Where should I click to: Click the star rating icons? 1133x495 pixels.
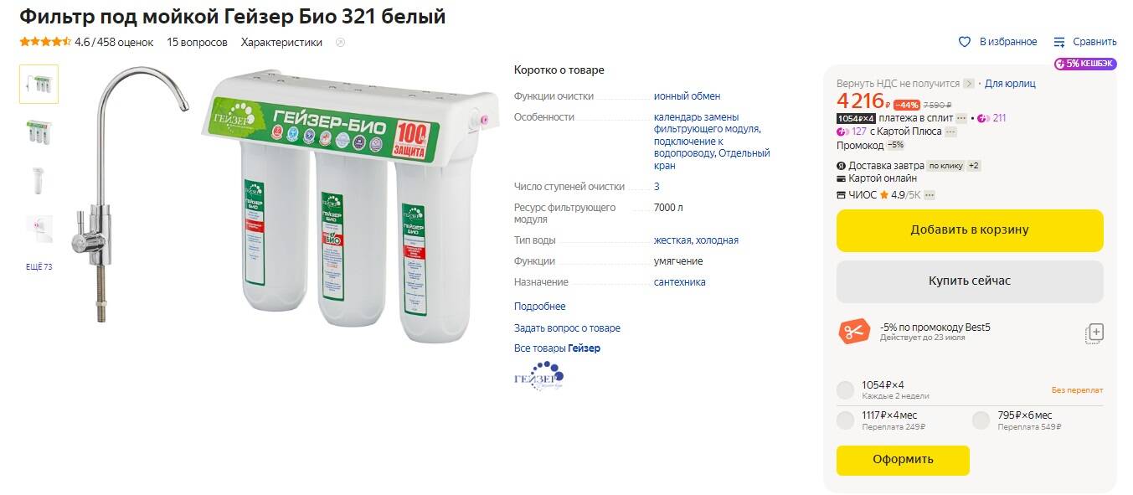coord(45,42)
